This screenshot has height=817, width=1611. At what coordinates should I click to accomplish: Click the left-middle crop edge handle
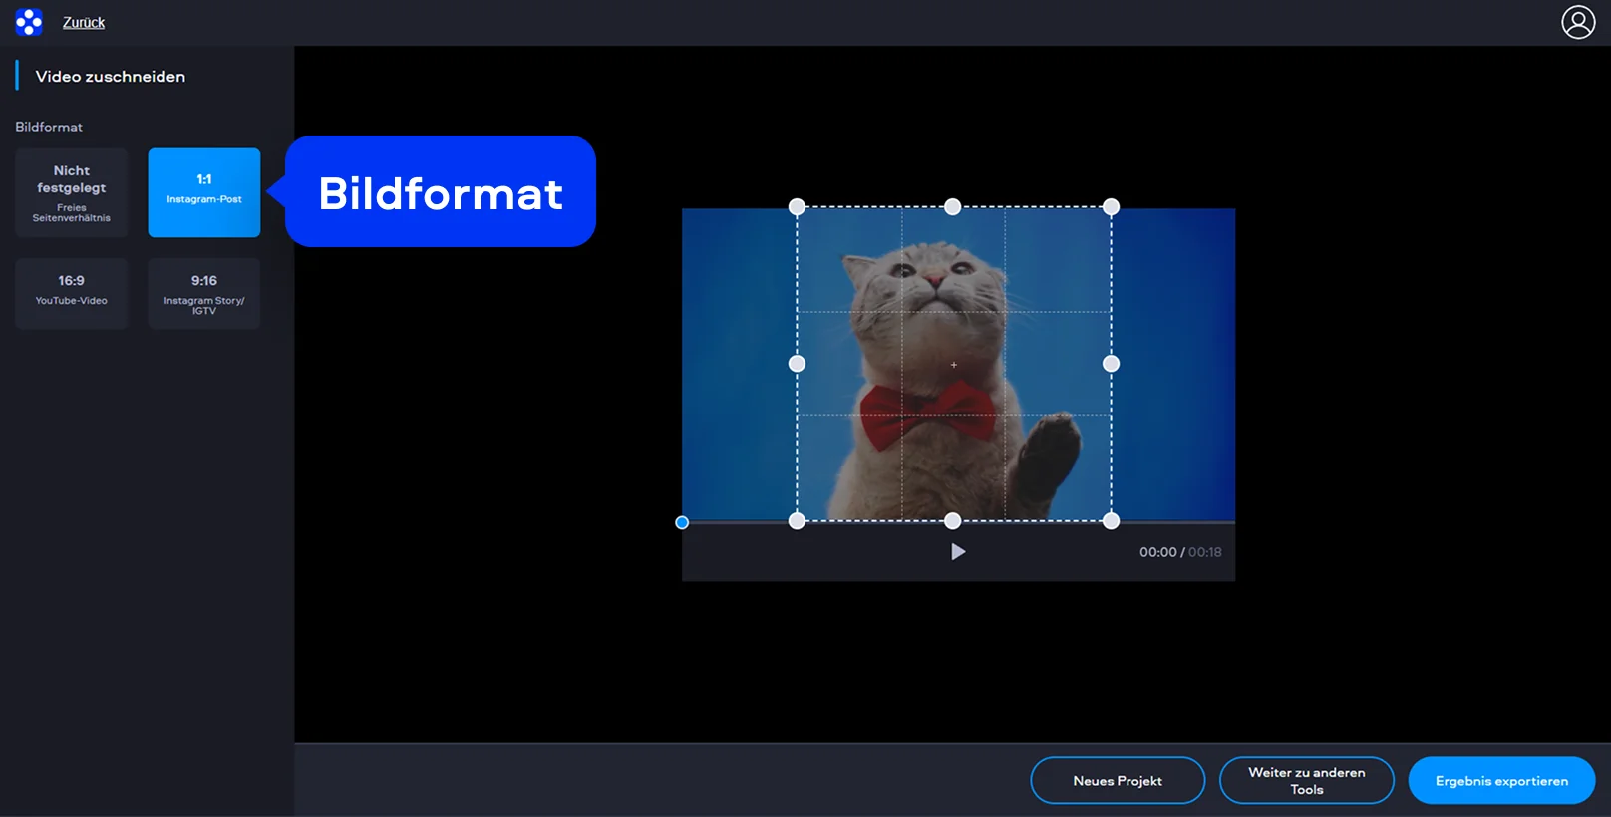797,364
